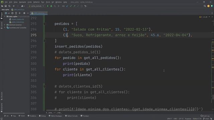Click the Collapse All icon in Project panel

click(x=20, y=13)
